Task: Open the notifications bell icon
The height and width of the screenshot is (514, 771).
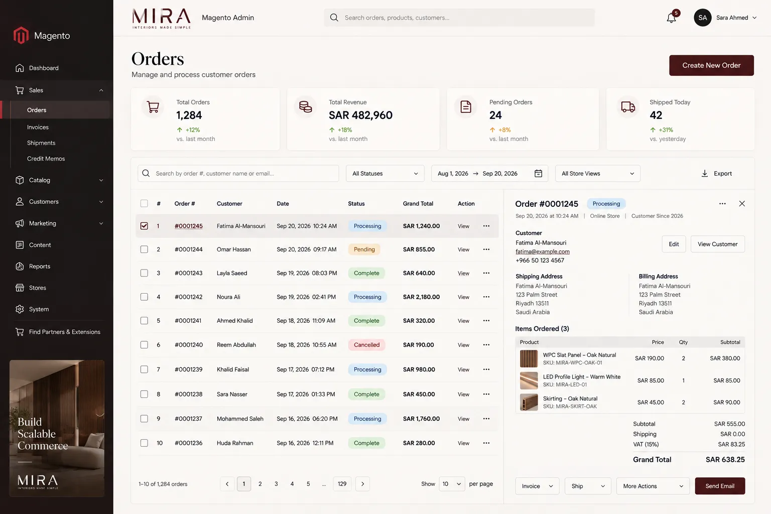Action: [x=671, y=18]
